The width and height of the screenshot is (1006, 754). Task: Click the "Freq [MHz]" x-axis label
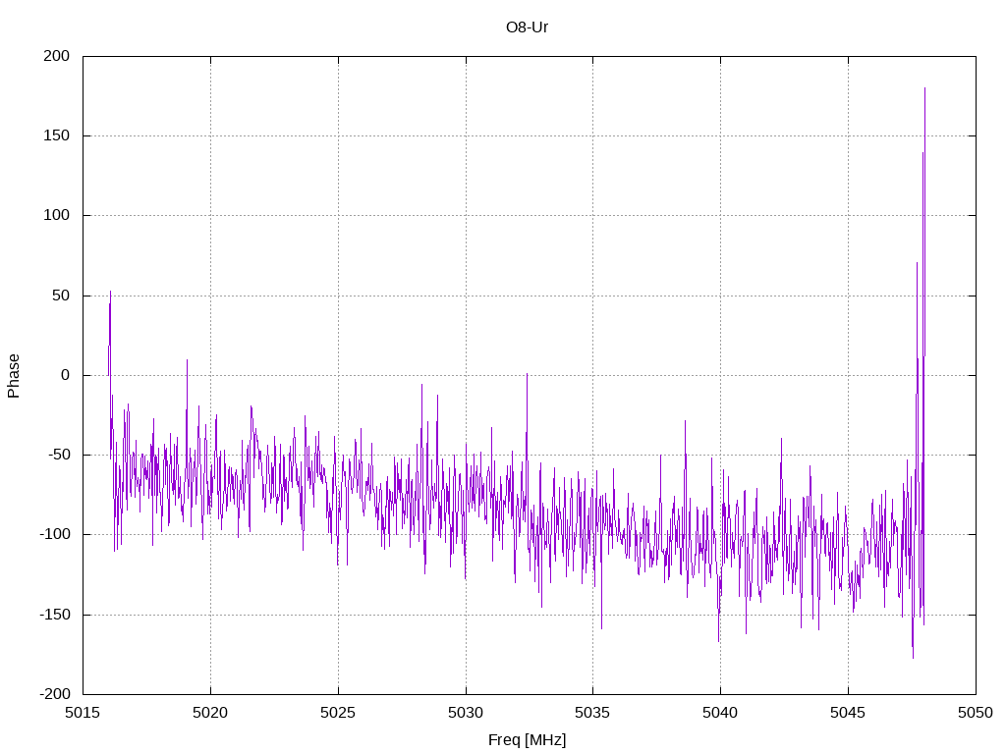pos(527,739)
